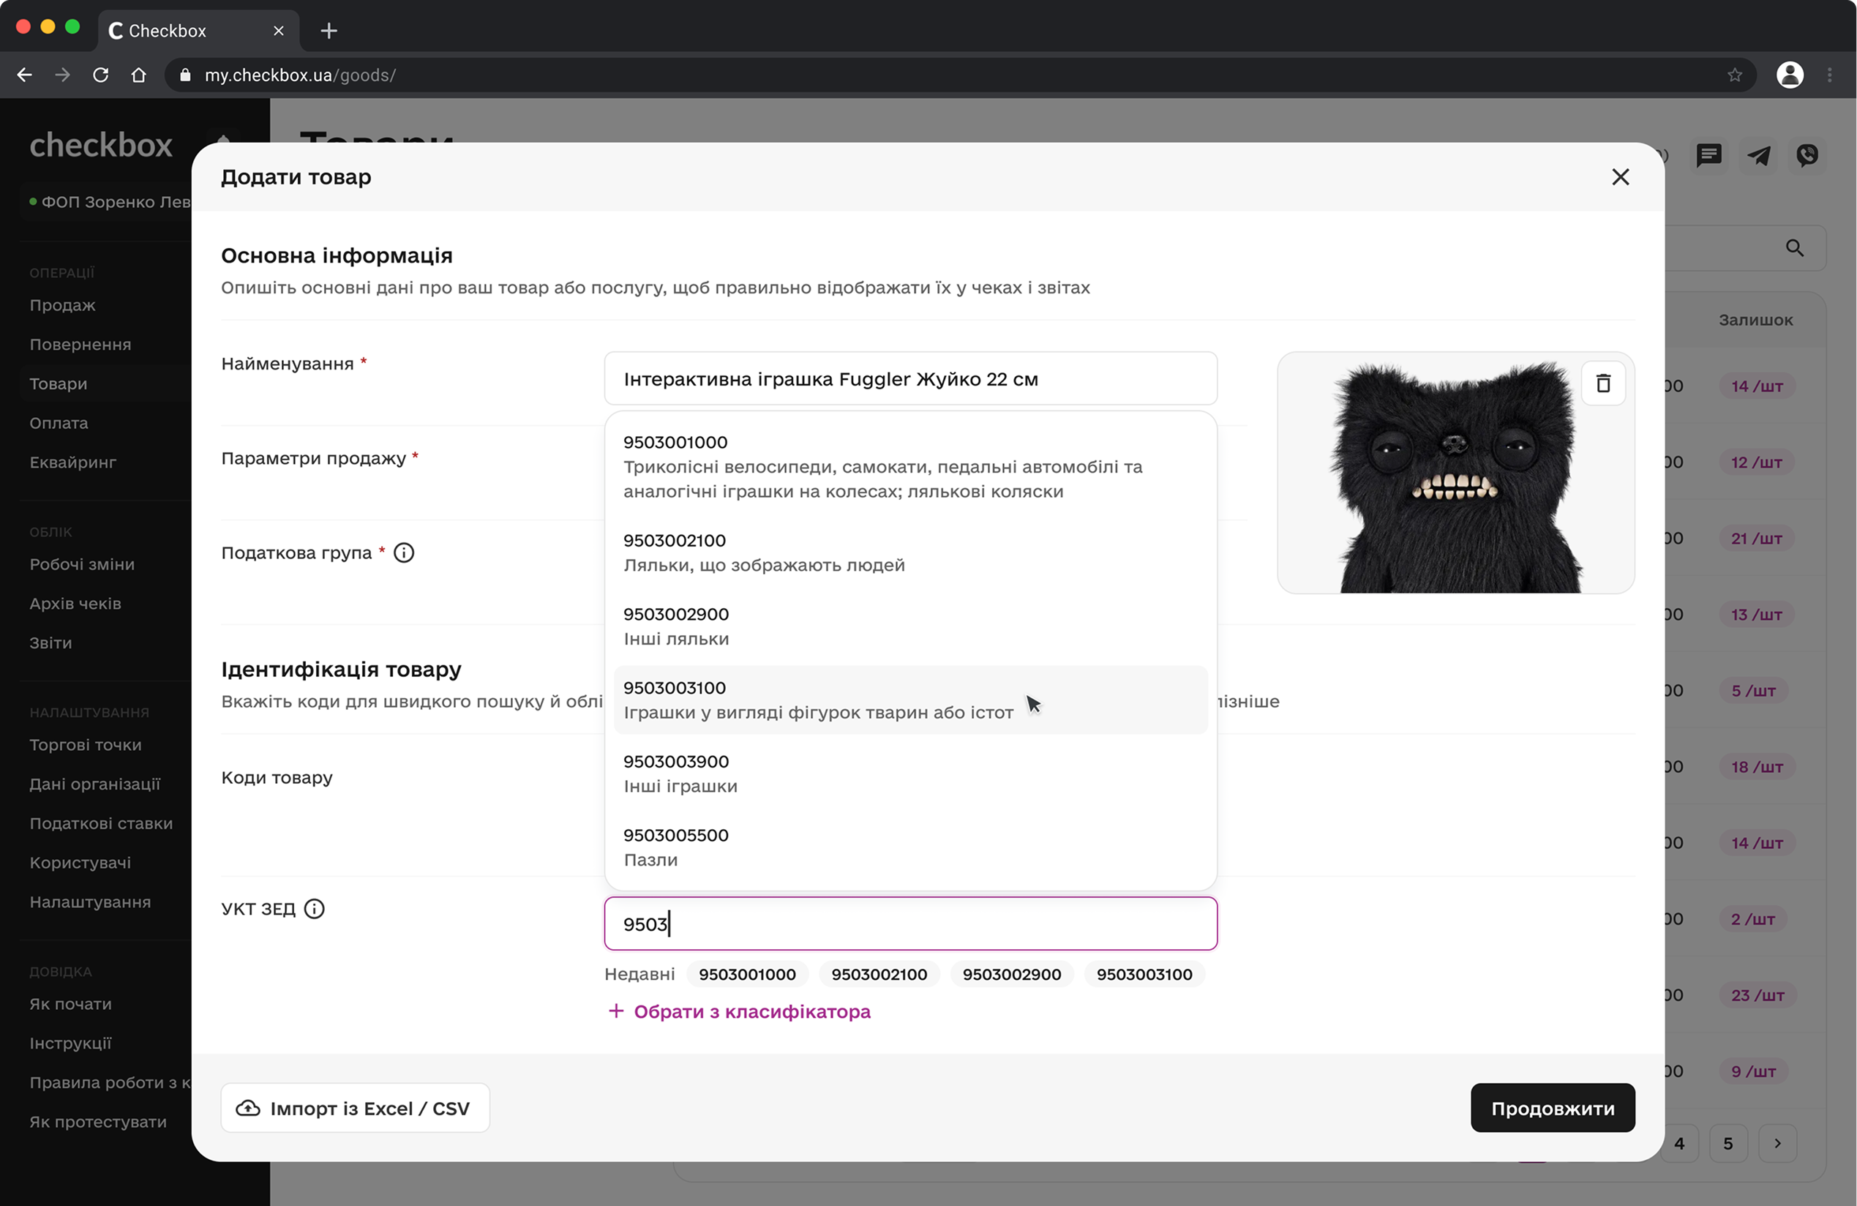Open Товари in sidebar
Viewport: 1857px width, 1206px height.
59,384
